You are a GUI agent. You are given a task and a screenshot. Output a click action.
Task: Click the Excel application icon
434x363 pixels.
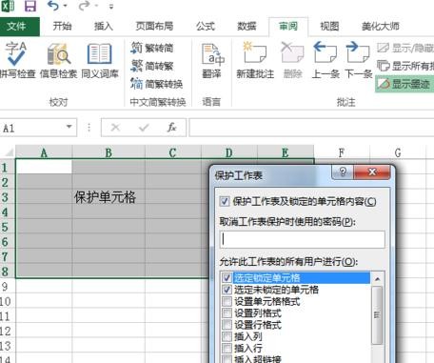[8, 6]
